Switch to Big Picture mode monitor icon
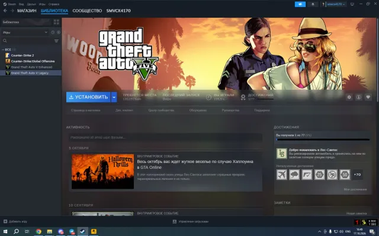379x236 pixels. [x=352, y=4]
